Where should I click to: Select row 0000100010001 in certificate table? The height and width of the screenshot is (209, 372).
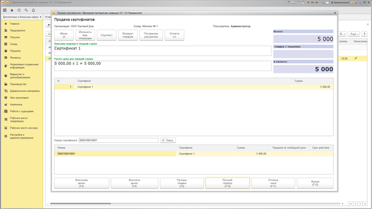point(194,154)
